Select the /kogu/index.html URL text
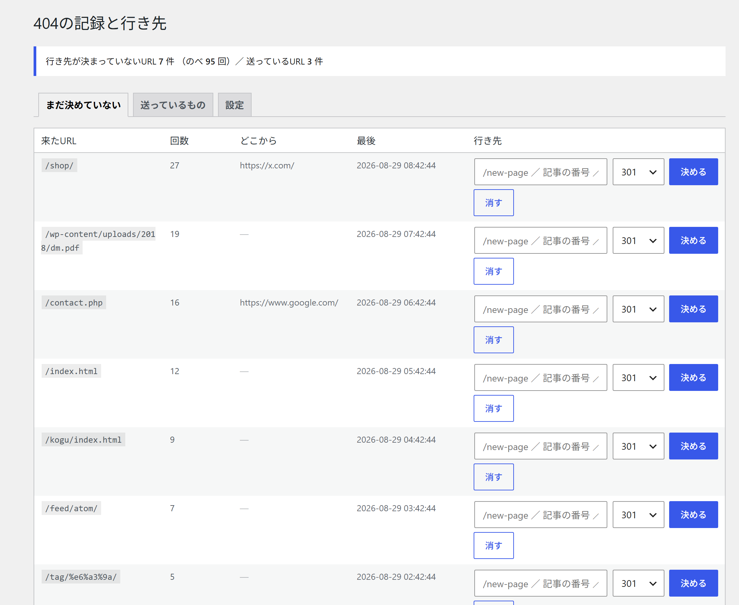Viewport: 739px width, 605px height. pos(83,440)
